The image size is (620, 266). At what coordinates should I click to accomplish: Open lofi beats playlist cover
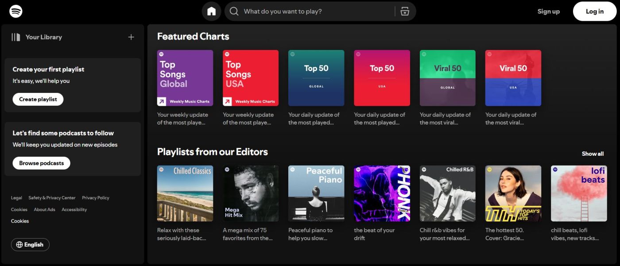[x=579, y=193]
